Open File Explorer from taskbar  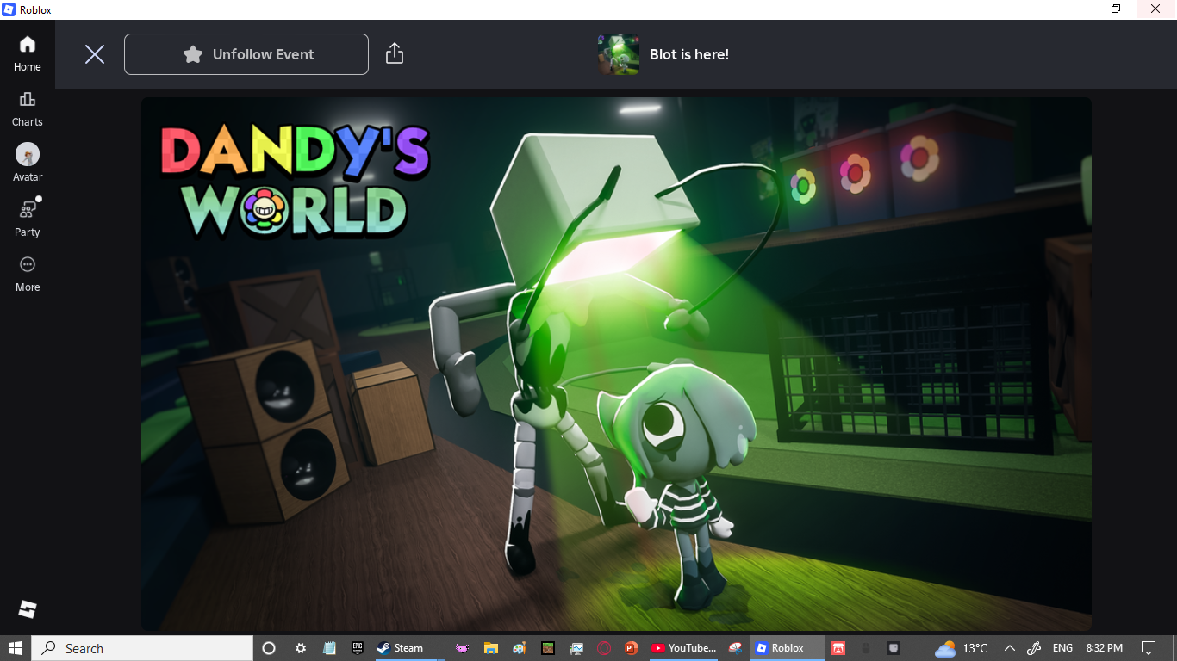(x=491, y=648)
